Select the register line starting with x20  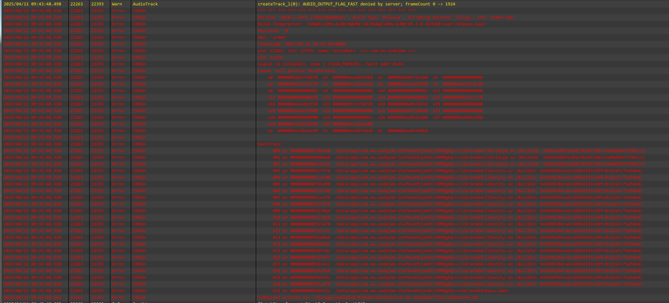click(375, 111)
